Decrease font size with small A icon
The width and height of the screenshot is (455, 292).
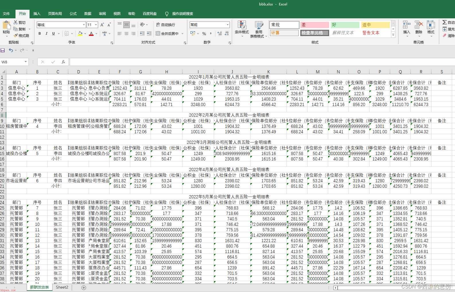(x=109, y=25)
